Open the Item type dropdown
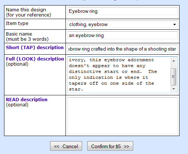Viewport: 188px width, 154px height. (123, 24)
